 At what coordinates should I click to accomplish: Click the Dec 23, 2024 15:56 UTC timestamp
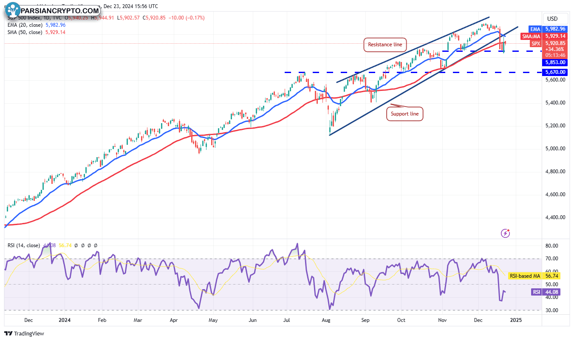(x=130, y=6)
